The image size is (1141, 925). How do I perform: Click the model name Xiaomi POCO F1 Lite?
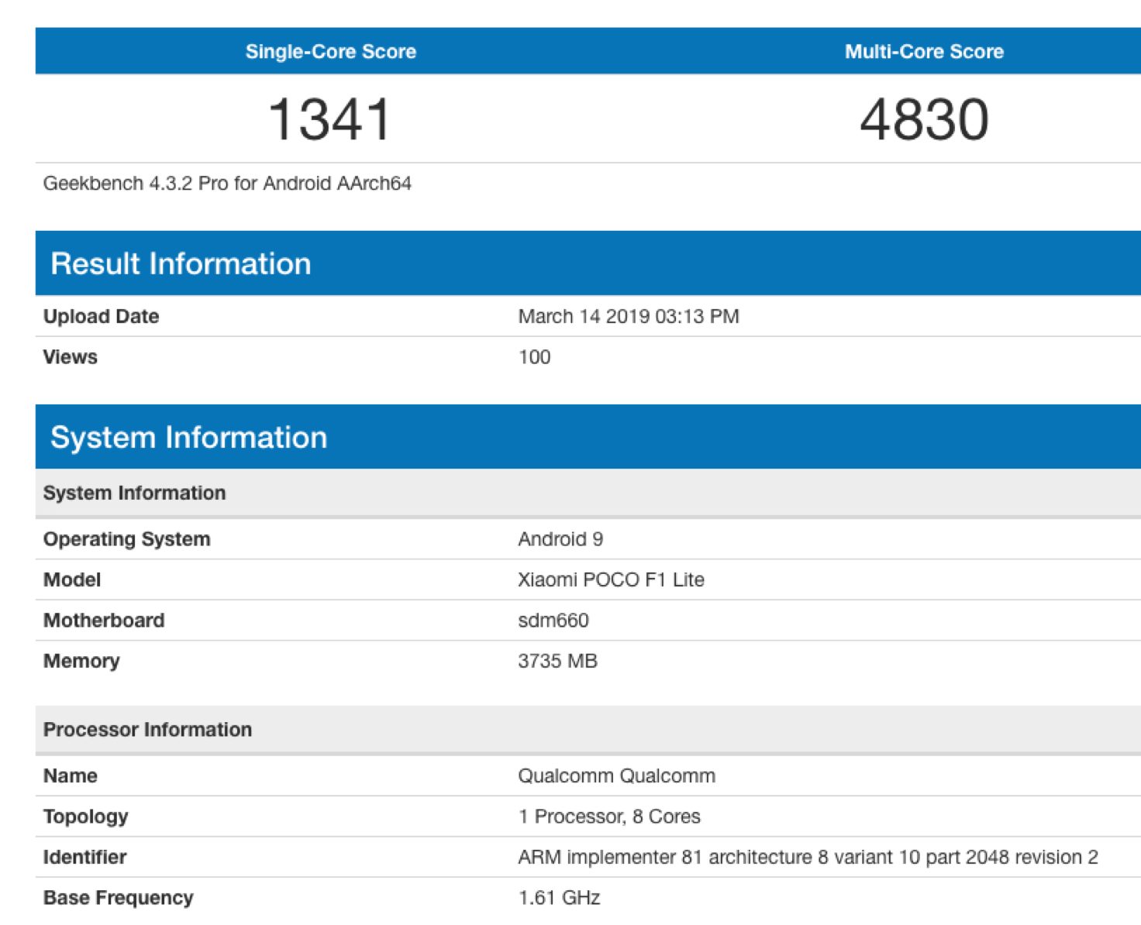[x=611, y=579]
